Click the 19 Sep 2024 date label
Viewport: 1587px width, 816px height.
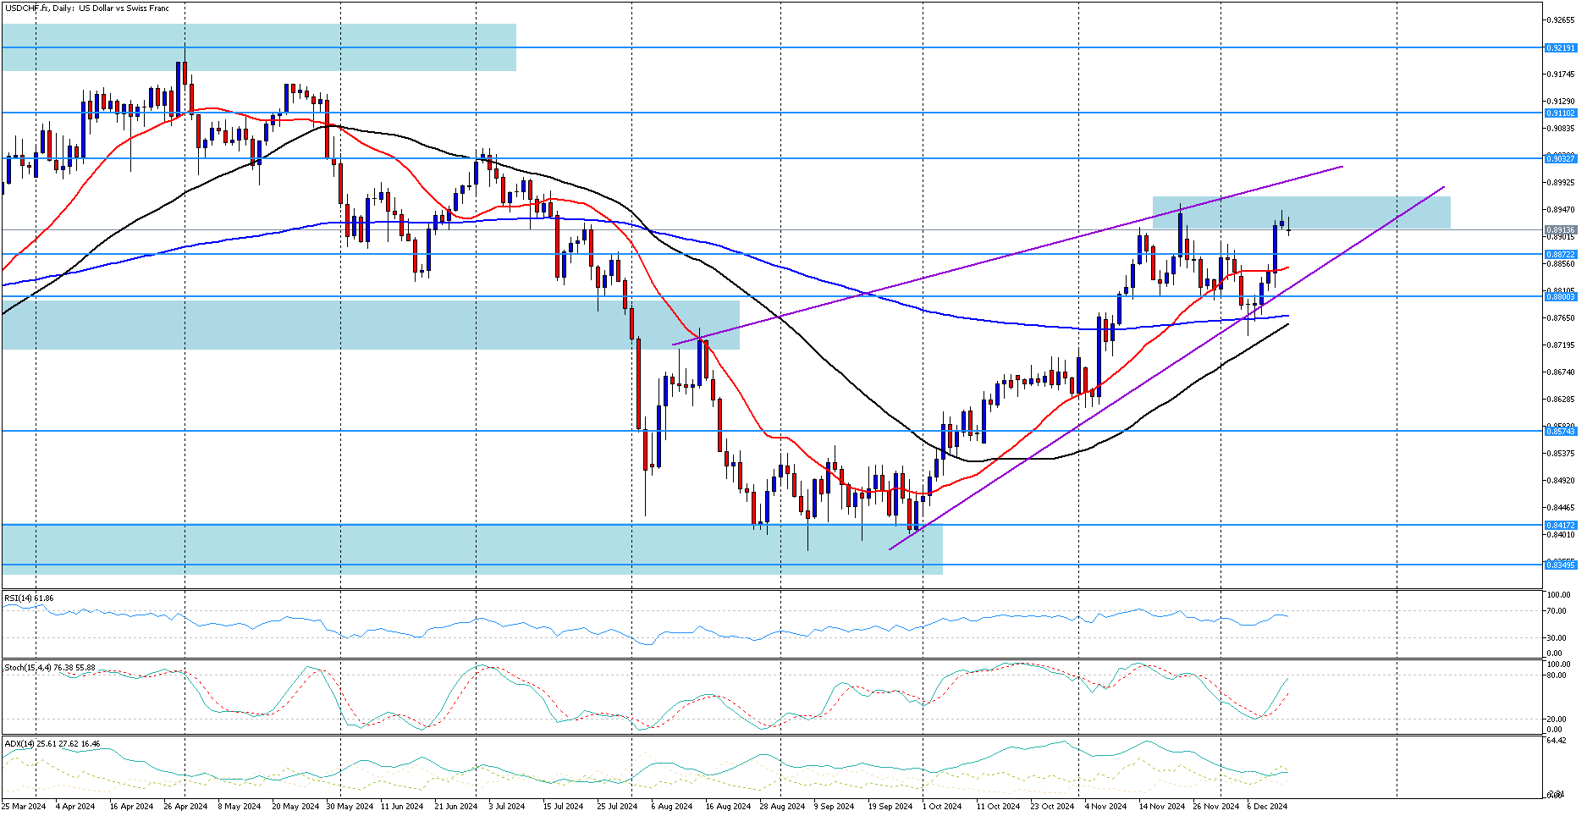point(890,807)
